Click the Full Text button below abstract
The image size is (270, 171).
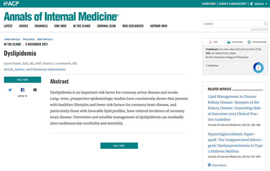coord(119,146)
